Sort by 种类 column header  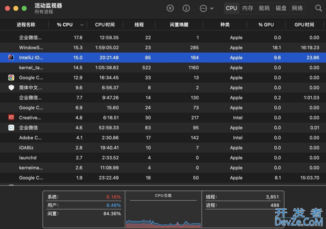[x=225, y=25]
